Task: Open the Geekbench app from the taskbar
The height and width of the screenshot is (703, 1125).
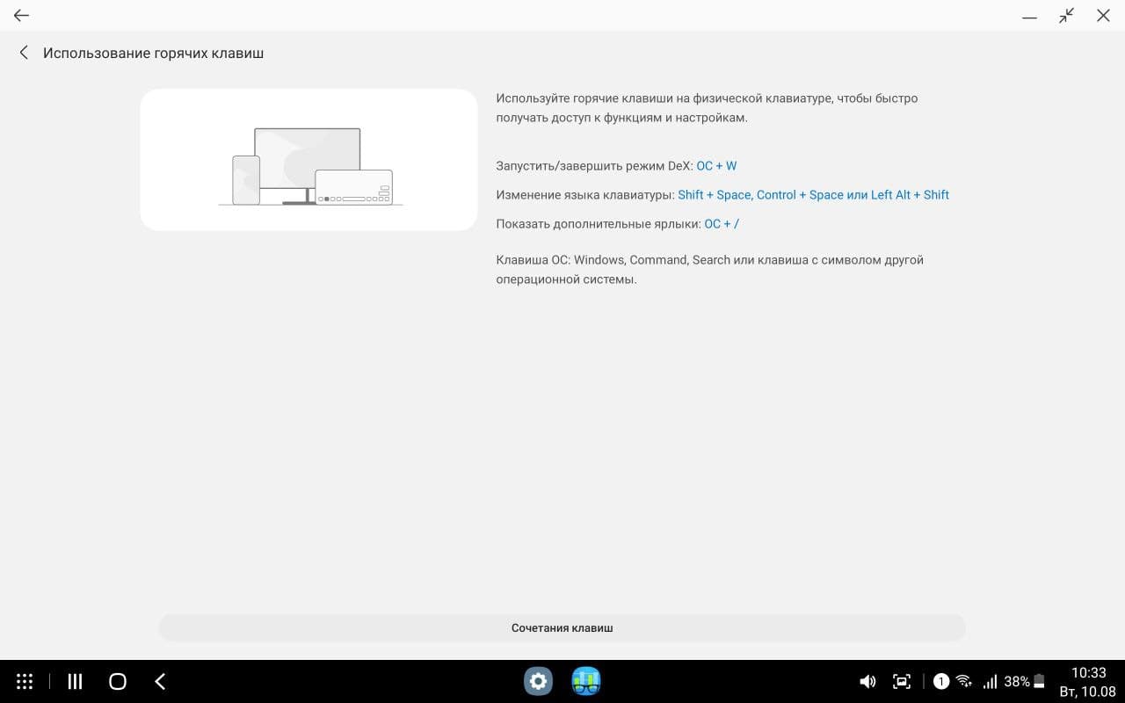Action: click(x=585, y=681)
